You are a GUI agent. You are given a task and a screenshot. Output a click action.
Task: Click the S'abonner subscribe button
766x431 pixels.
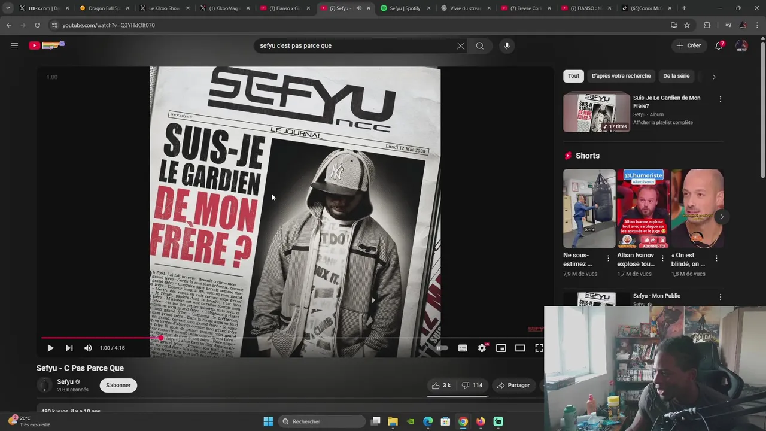[118, 386]
